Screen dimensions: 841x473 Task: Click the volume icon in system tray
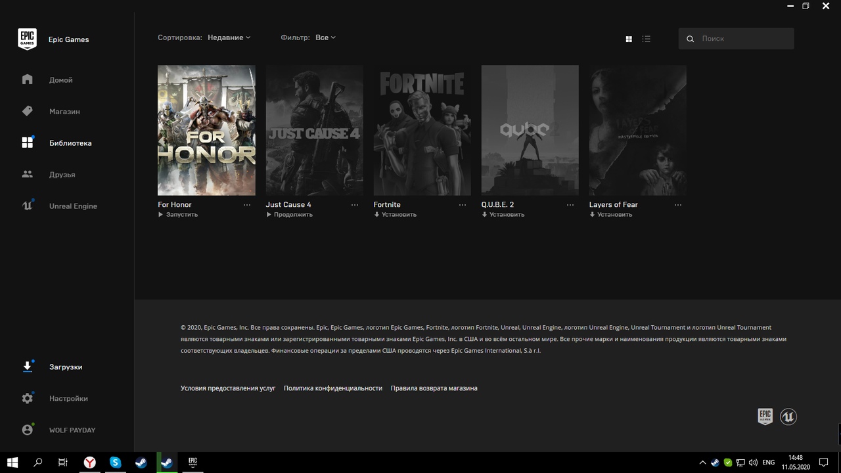[753, 462]
